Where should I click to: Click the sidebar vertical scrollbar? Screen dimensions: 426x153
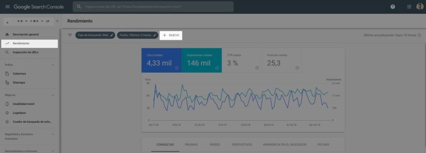coord(60,91)
